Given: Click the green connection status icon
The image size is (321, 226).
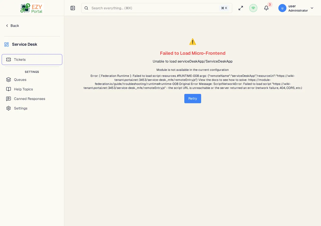Looking at the screenshot, I should (x=253, y=8).
